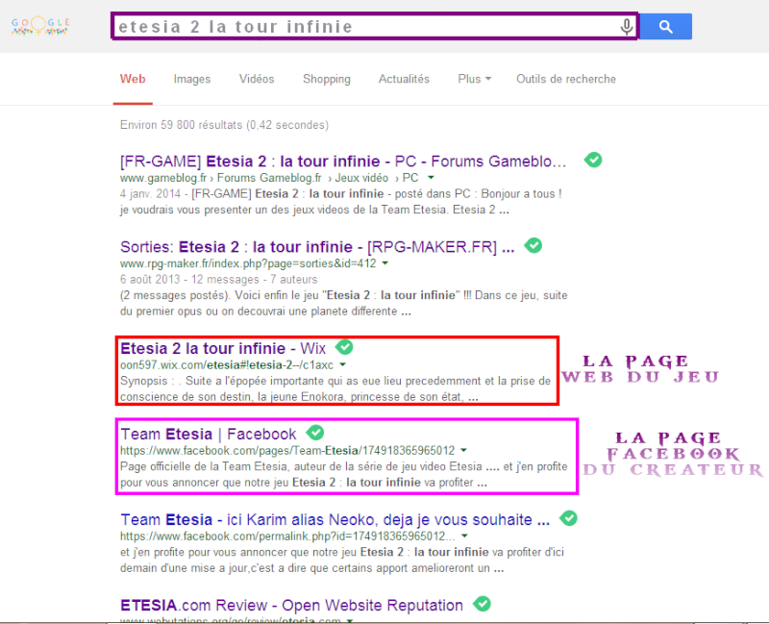Click the 'Forums Gameblog.fr' breadcrumb text
The height and width of the screenshot is (624, 769).
click(269, 178)
